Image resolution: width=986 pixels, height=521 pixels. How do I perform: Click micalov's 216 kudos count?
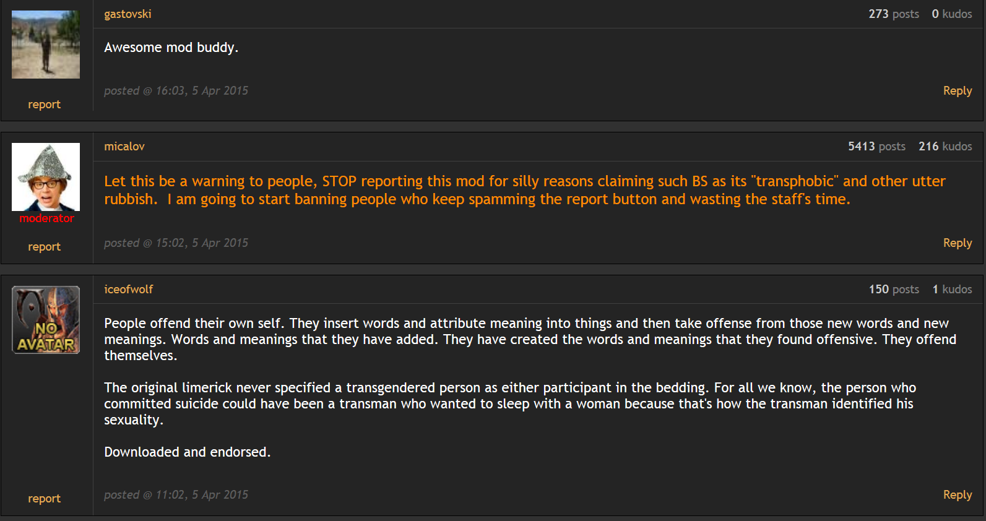pos(945,146)
